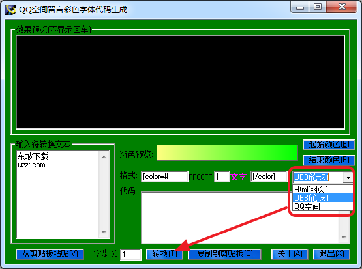Image resolution: width=362 pixels, height=269 pixels.
Task: Select UBB(论坛) highlighted list option
Action: [x=322, y=198]
